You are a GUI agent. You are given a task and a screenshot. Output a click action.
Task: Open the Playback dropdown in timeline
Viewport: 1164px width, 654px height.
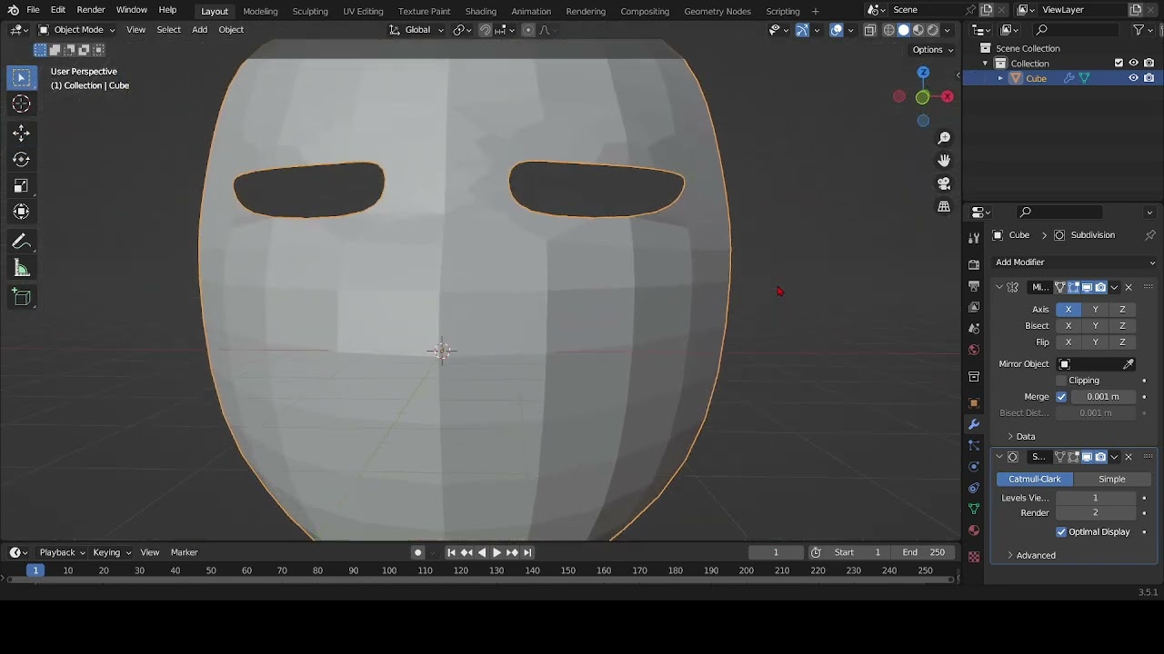point(62,552)
